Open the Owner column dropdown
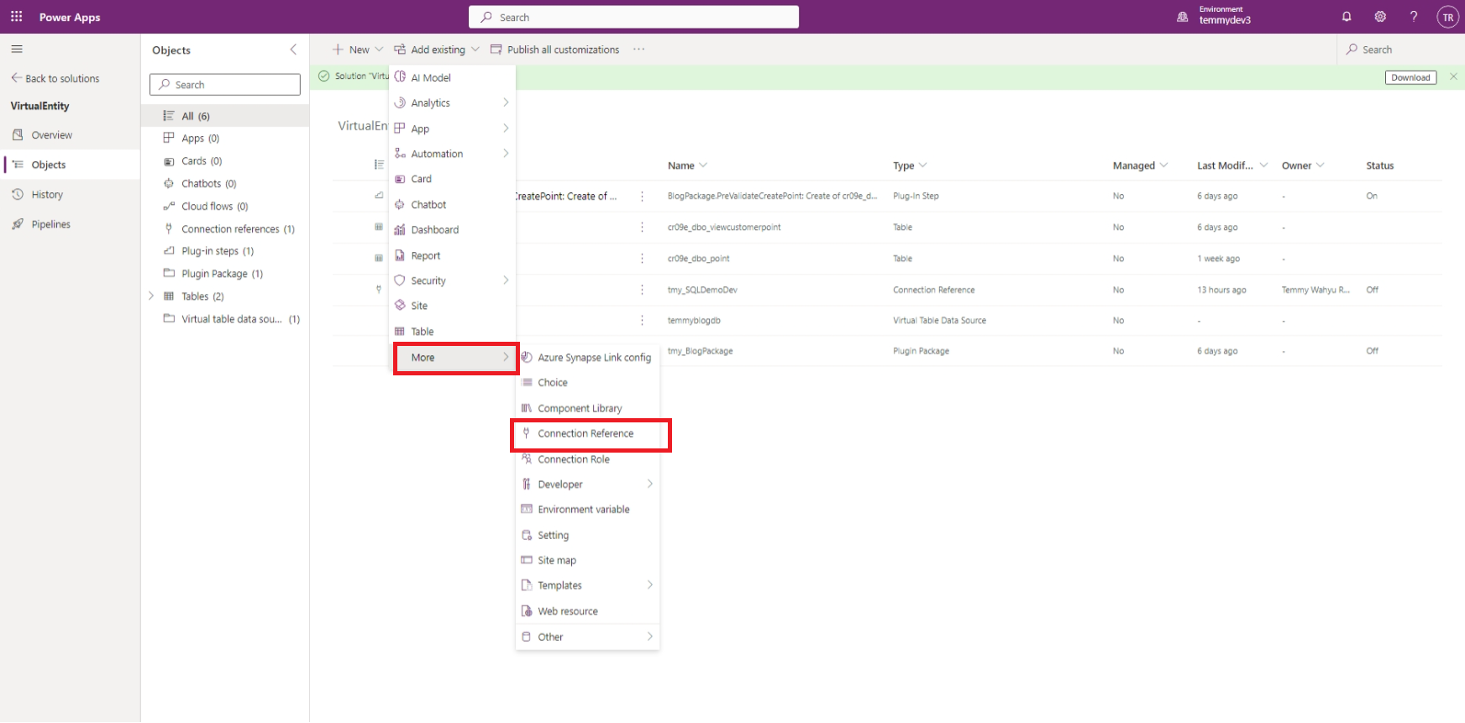This screenshot has width=1465, height=723. point(1303,165)
